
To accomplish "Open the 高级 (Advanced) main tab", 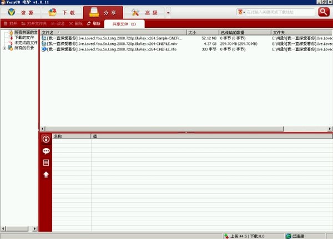I will (x=144, y=13).
